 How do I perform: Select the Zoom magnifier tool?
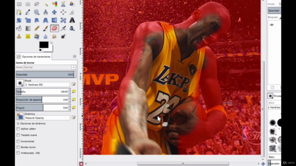pos(37,12)
